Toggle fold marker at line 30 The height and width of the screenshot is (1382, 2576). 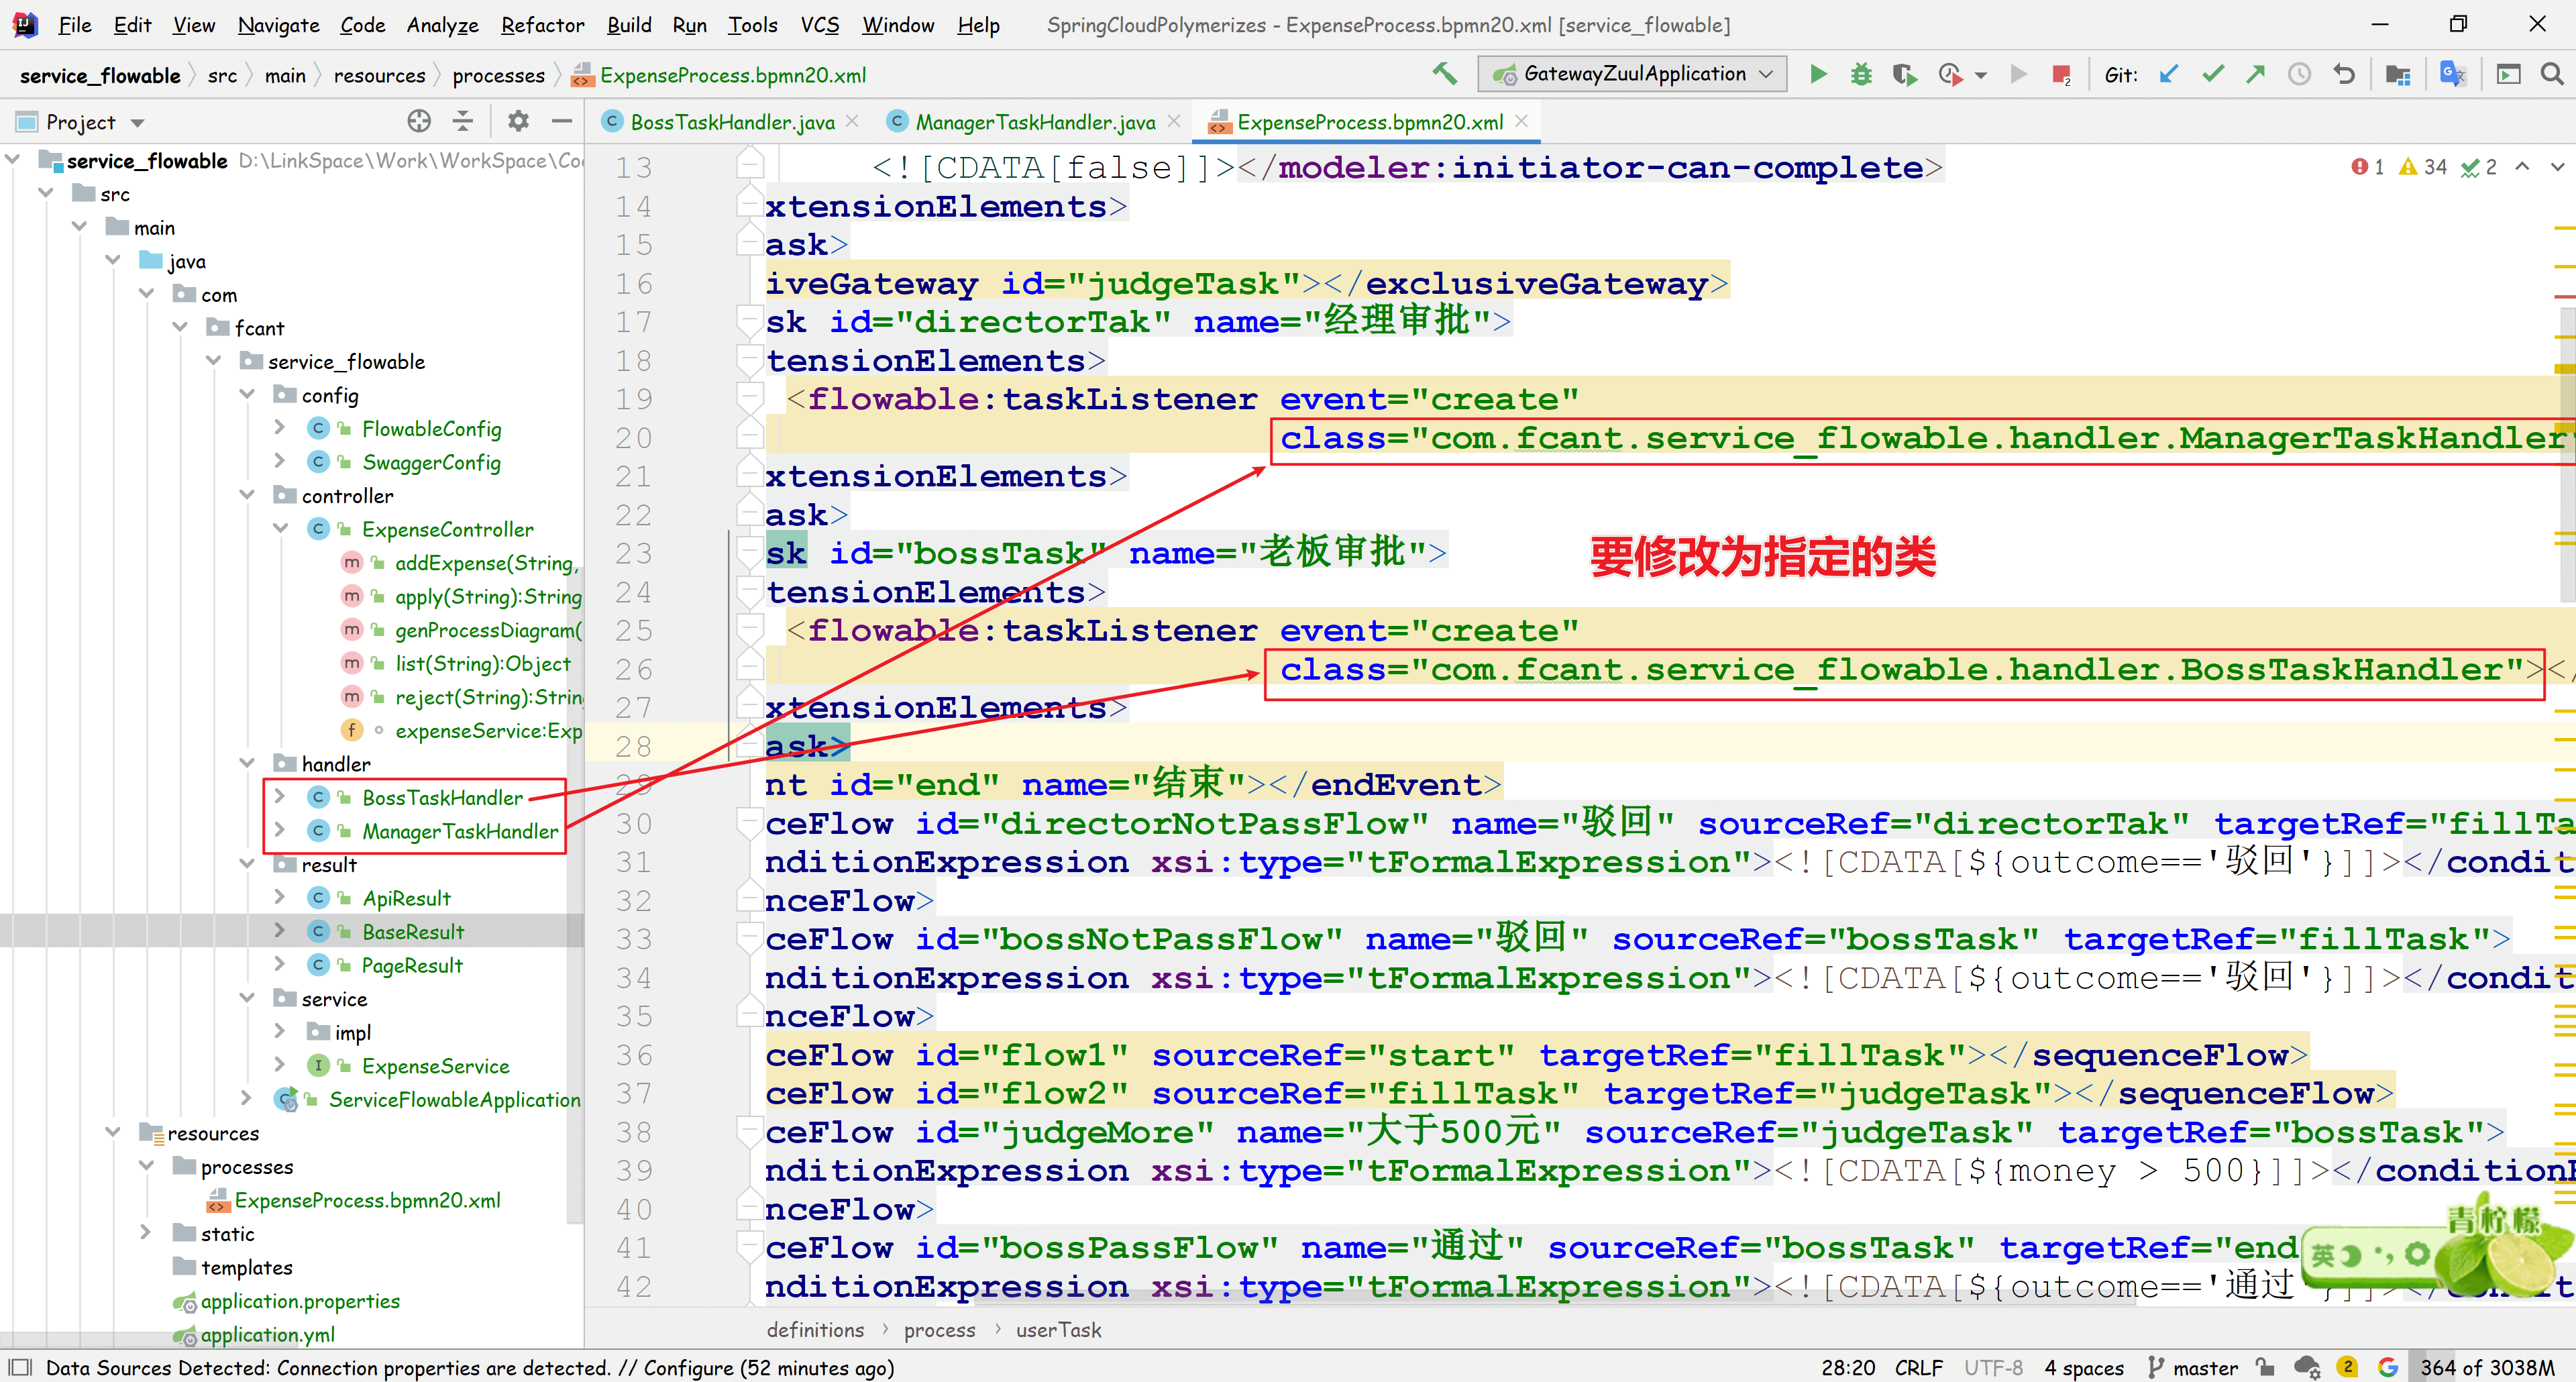[x=750, y=823]
